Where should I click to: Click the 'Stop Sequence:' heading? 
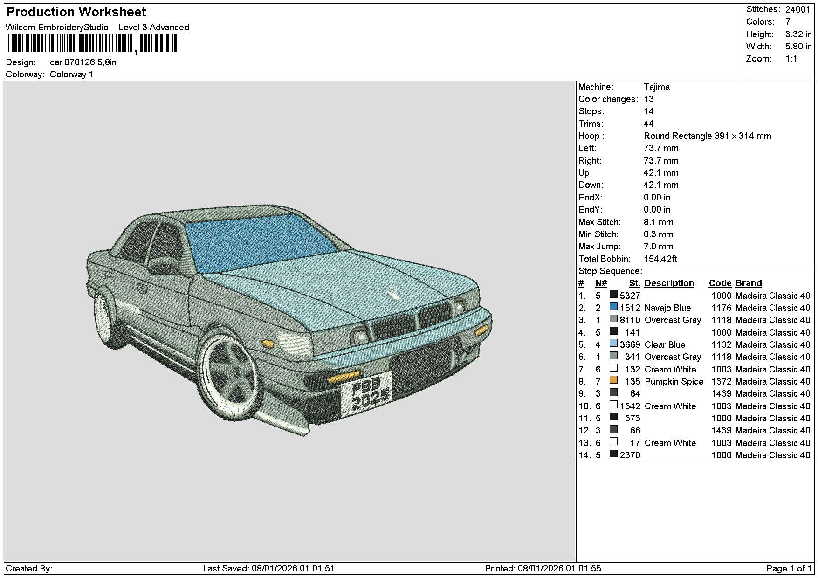(x=610, y=271)
